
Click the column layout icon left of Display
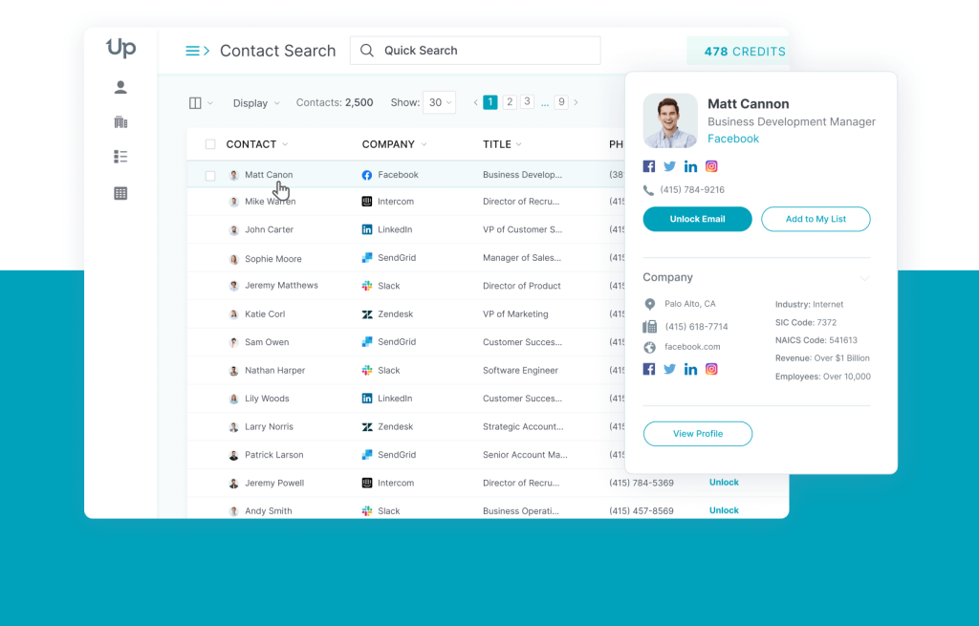tap(195, 103)
